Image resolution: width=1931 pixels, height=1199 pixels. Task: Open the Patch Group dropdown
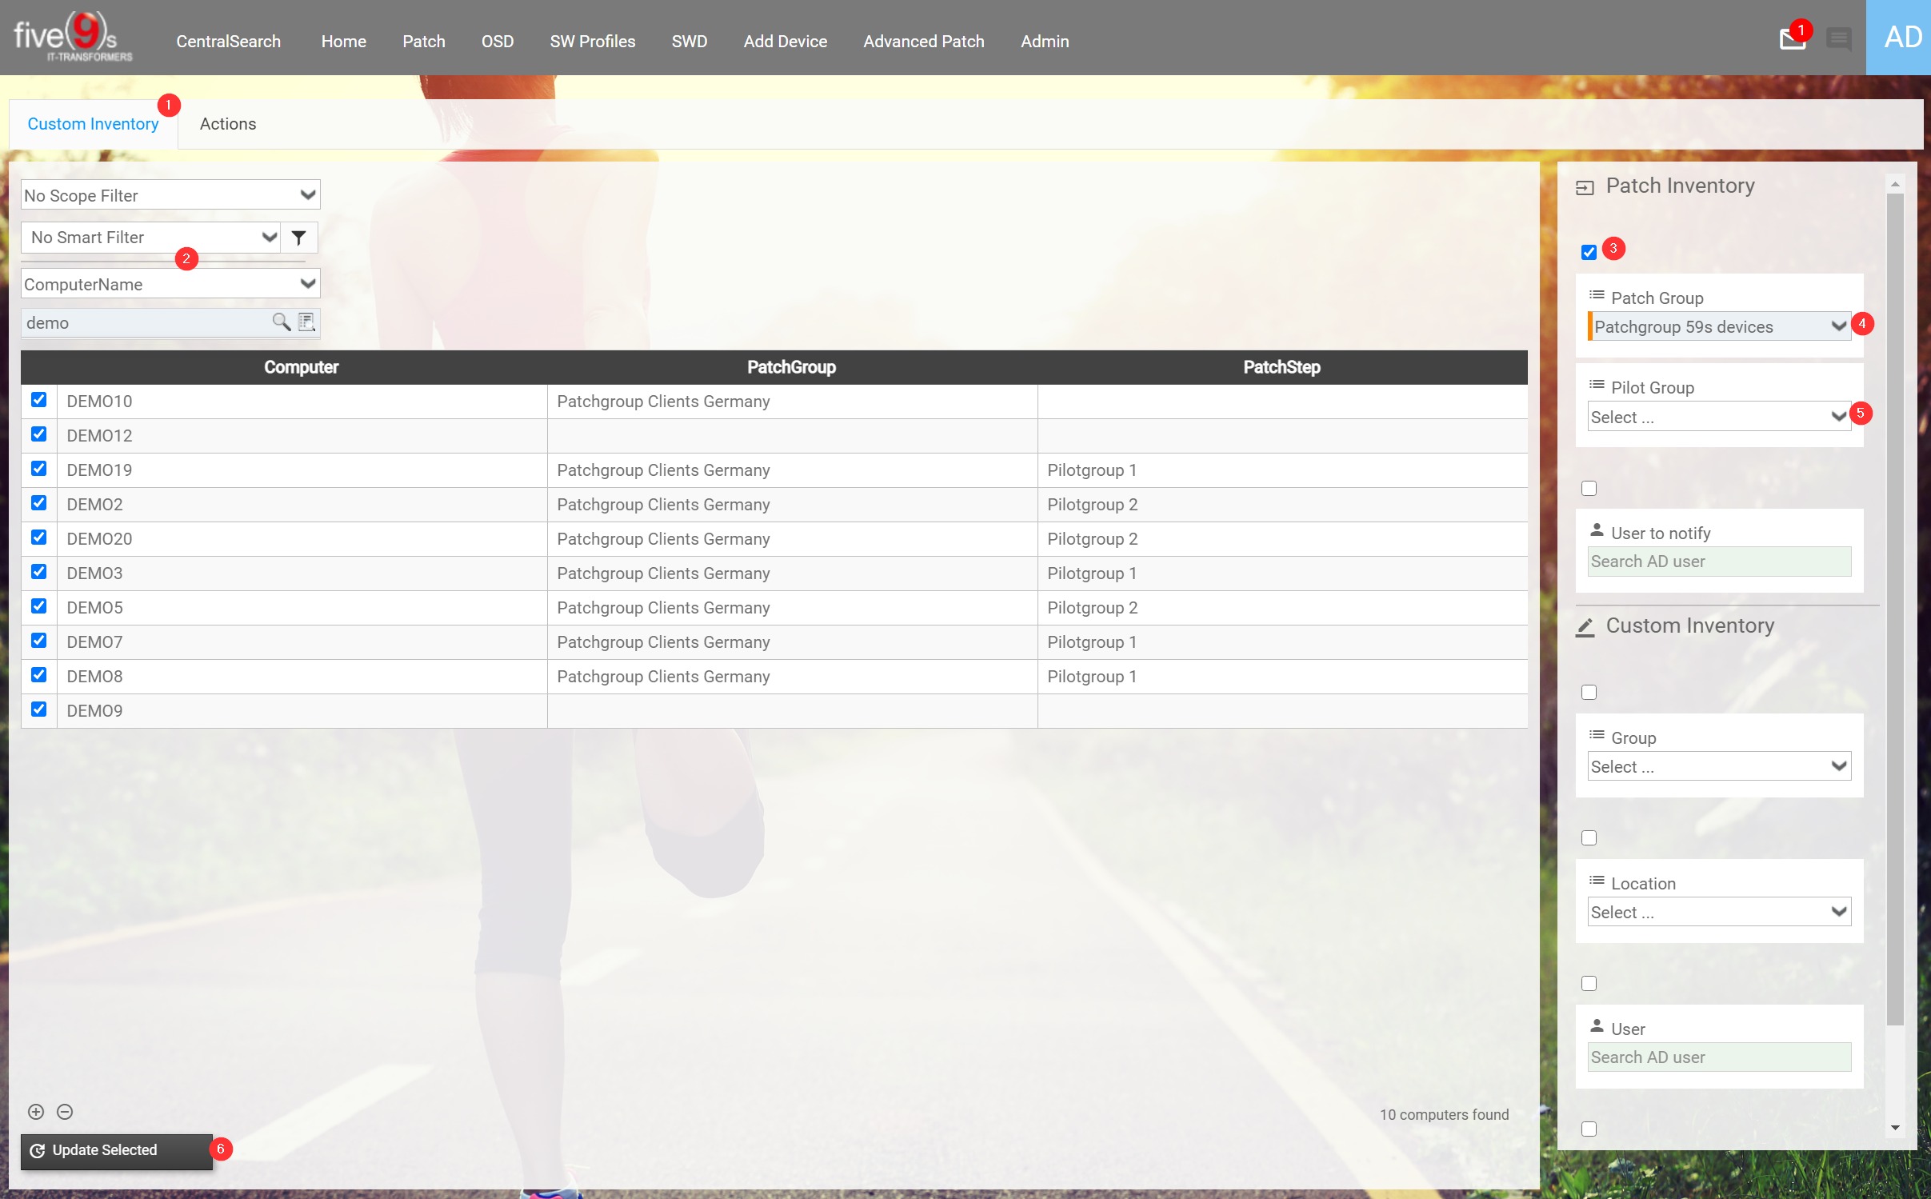1719,326
